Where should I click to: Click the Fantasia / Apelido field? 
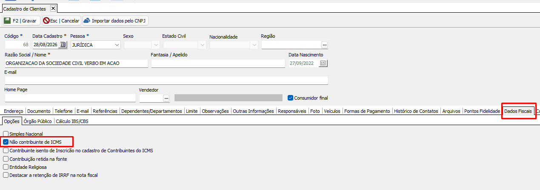[218, 63]
